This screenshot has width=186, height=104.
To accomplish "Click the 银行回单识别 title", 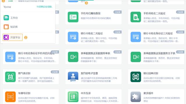I will (x=151, y=73).
